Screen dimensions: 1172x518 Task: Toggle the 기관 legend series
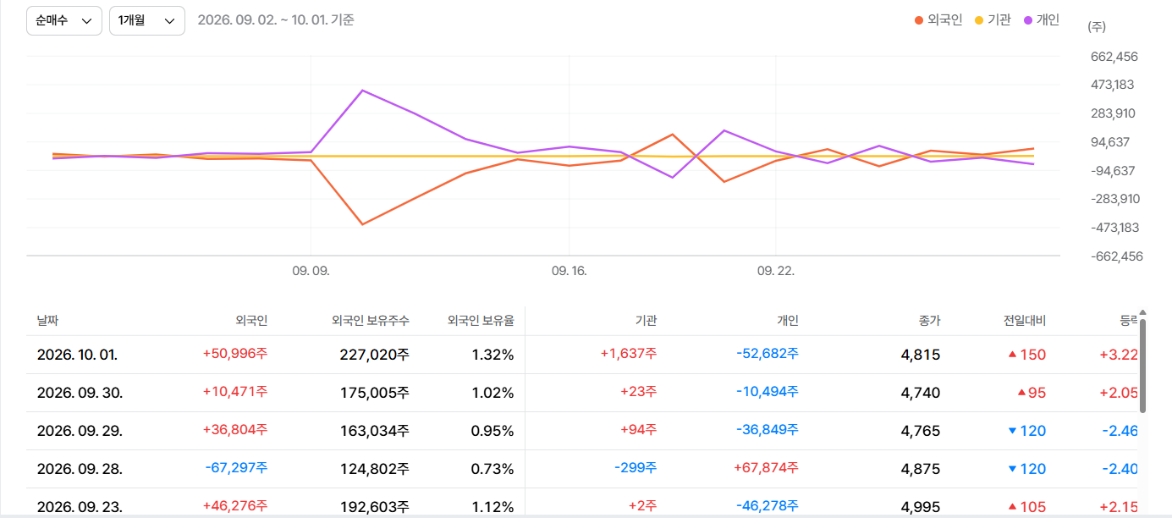coord(993,19)
